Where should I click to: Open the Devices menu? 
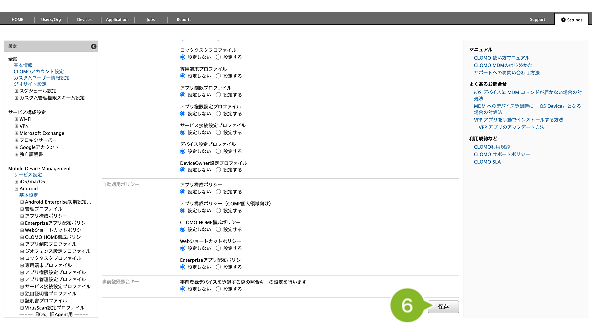84,20
